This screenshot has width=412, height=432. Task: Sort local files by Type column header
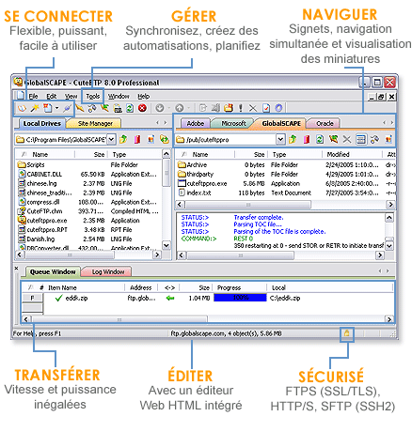pyautogui.click(x=135, y=154)
